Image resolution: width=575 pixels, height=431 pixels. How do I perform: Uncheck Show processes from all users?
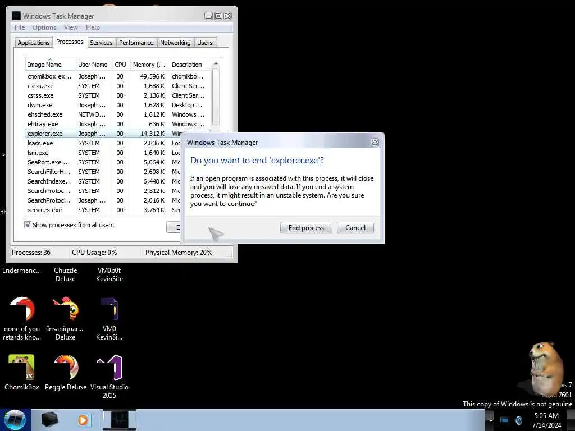coord(28,224)
